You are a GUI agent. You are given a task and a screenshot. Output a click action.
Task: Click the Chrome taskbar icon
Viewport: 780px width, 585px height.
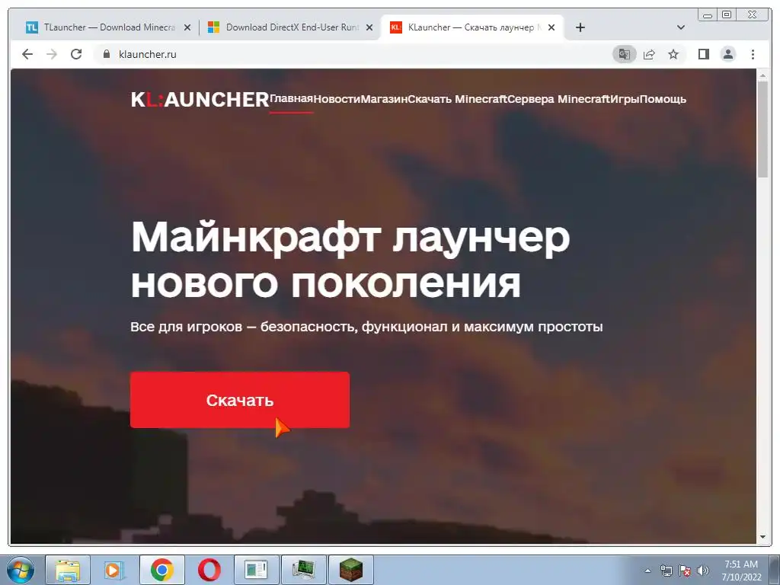coord(161,570)
